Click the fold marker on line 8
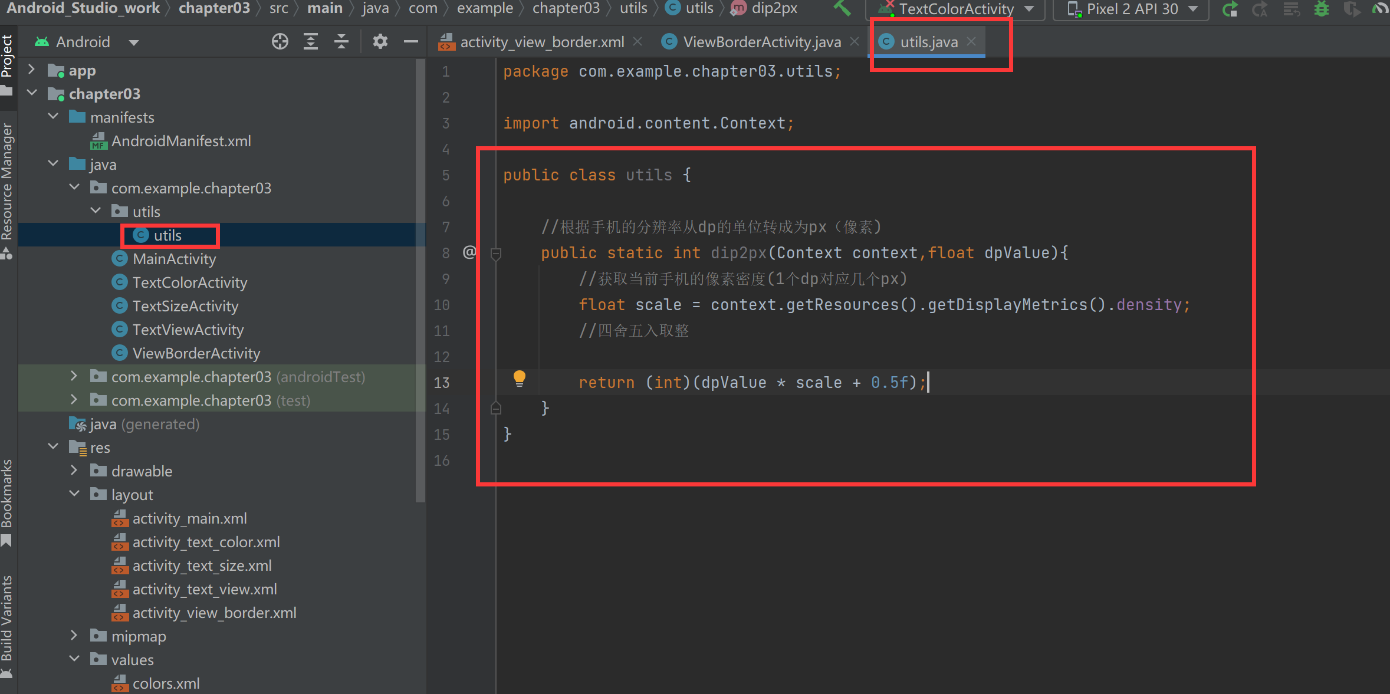1390x694 pixels. (x=496, y=254)
